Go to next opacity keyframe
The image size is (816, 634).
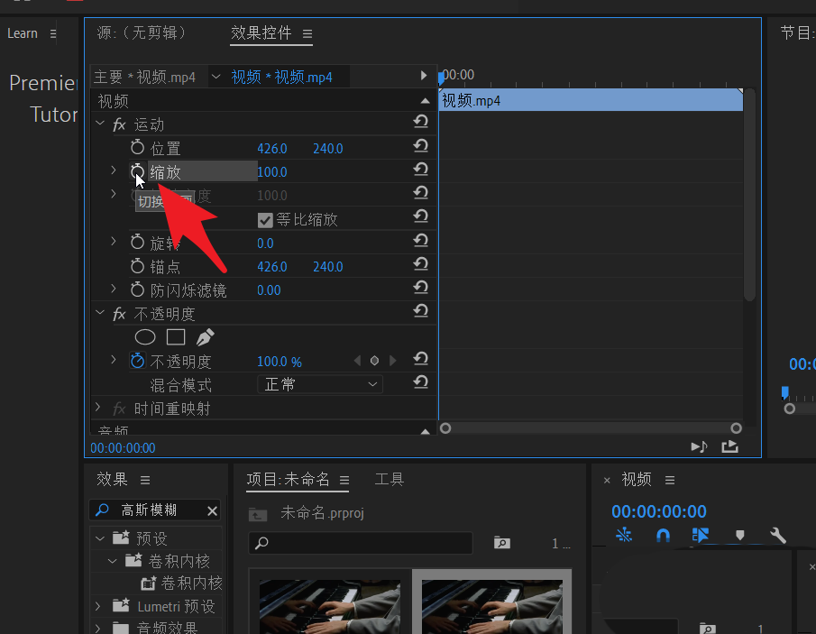click(x=393, y=361)
